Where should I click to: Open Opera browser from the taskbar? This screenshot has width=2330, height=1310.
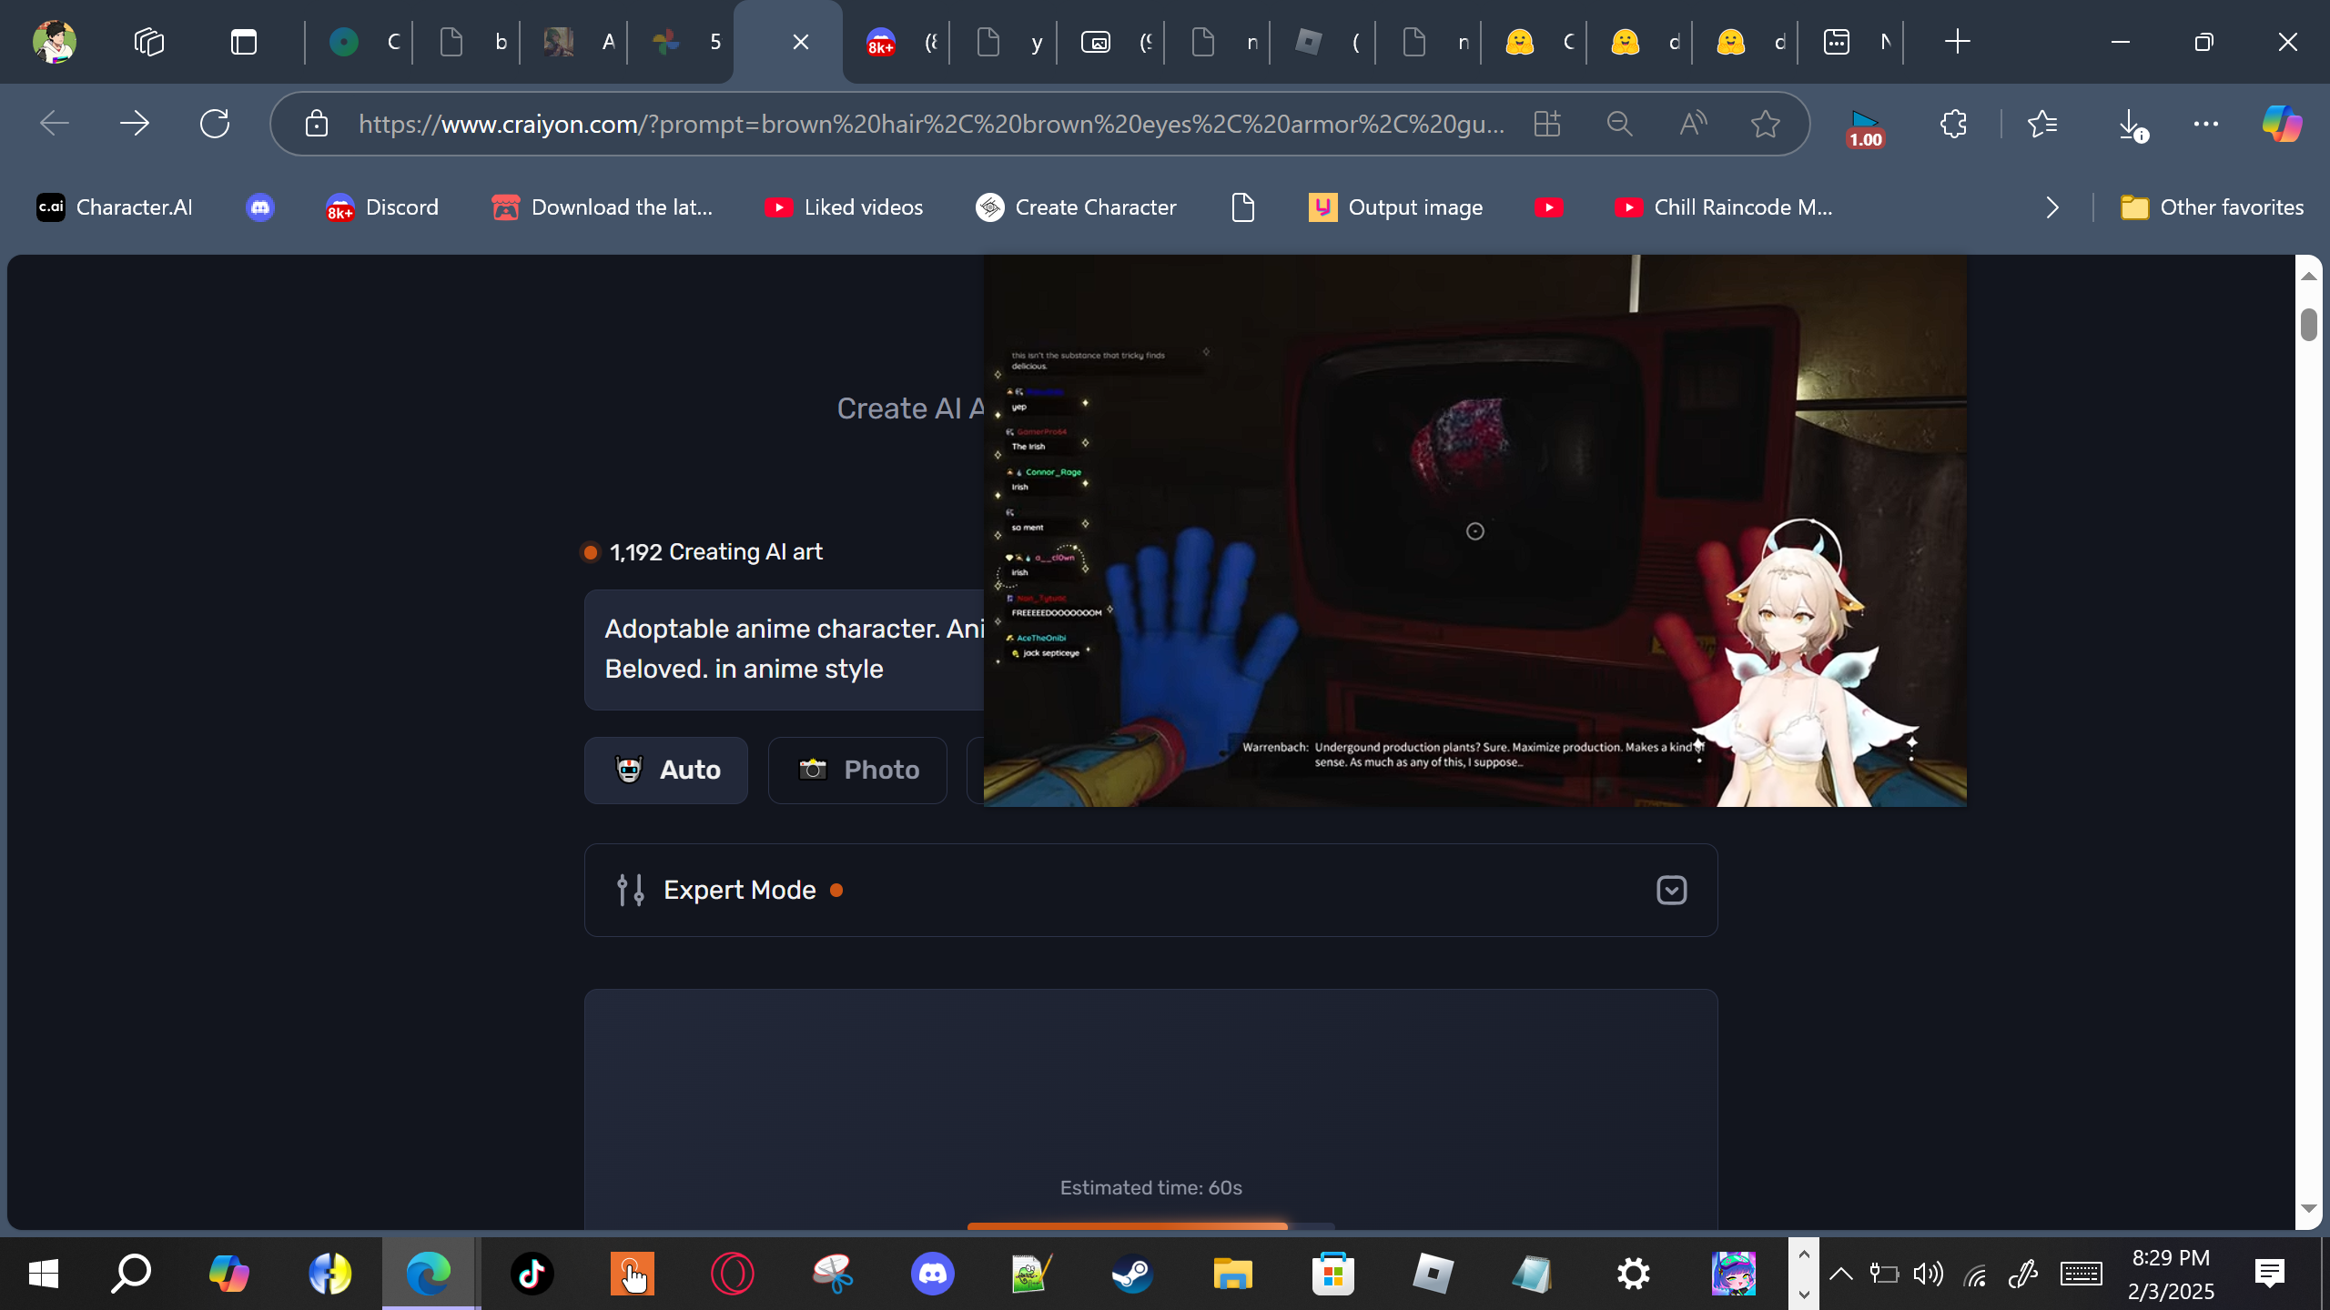coord(732,1274)
